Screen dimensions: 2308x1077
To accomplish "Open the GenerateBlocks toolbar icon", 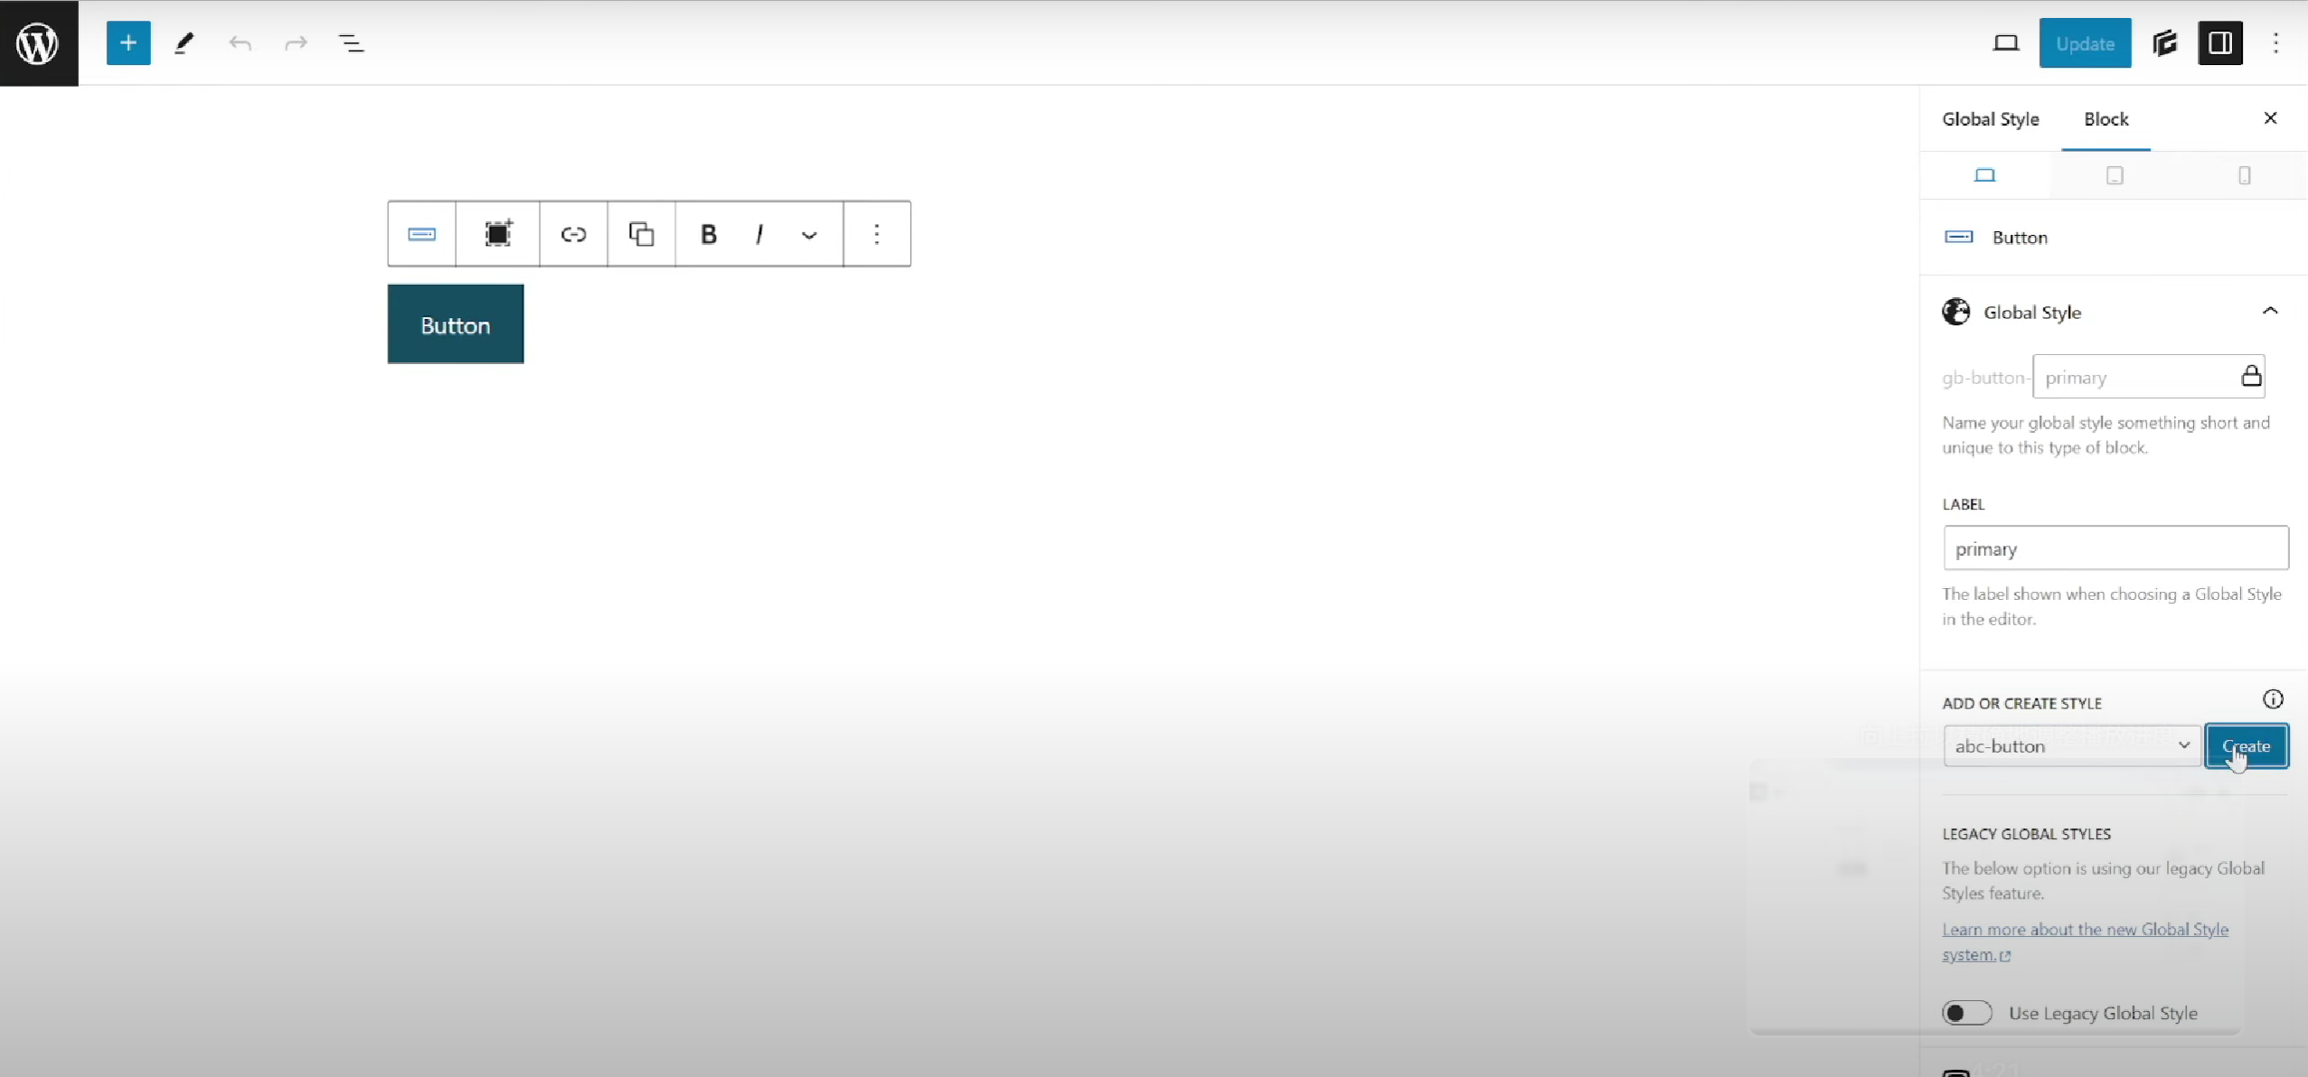I will click(x=2164, y=43).
